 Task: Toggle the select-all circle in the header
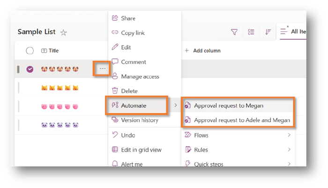(30, 51)
